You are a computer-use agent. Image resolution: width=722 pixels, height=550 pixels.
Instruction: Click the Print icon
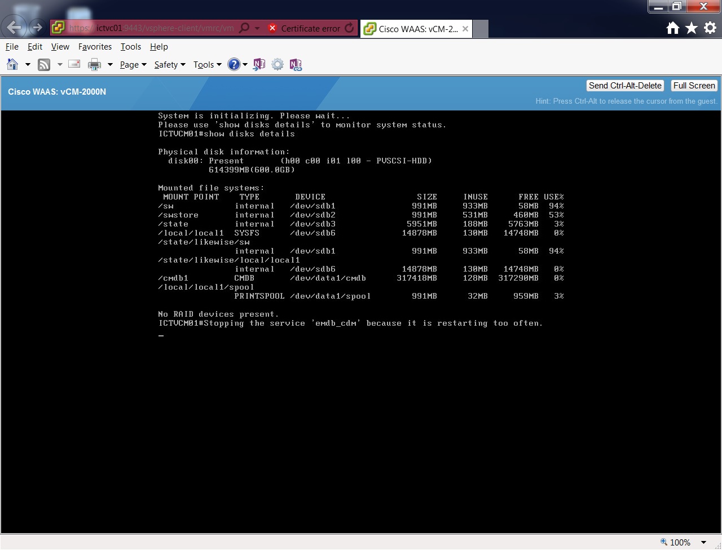(x=94, y=65)
